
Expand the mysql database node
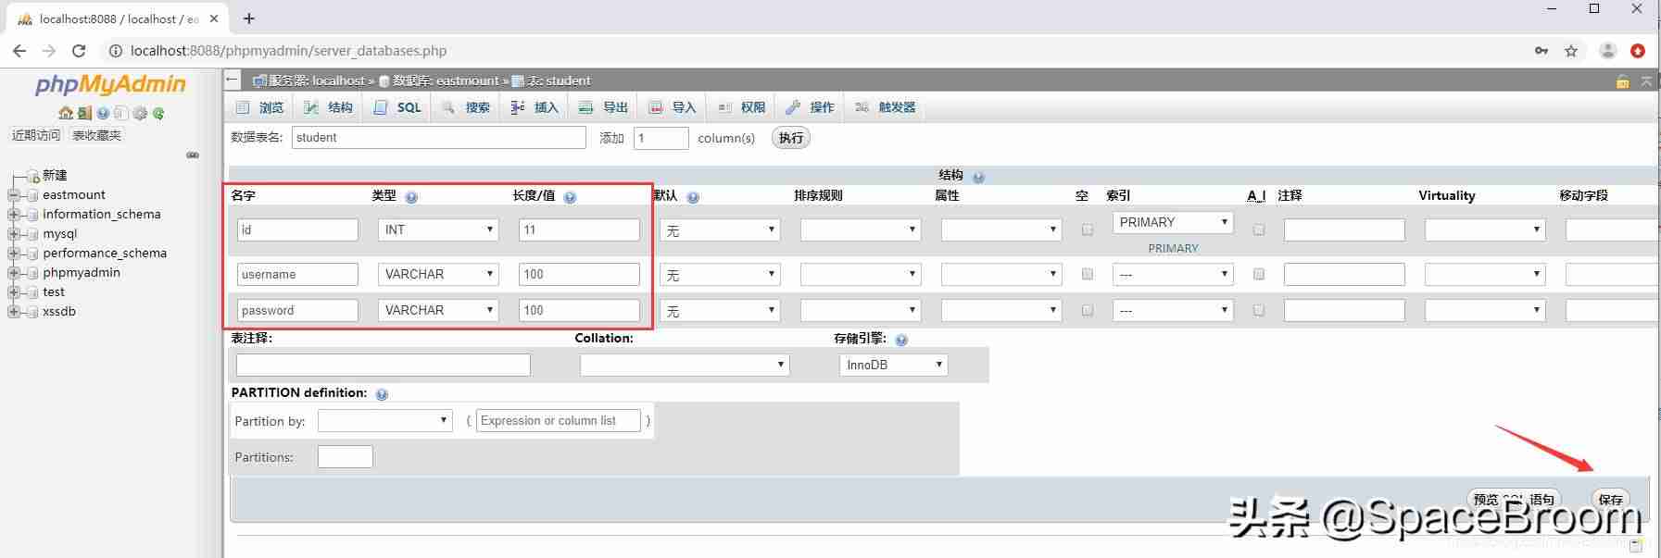[x=13, y=234]
